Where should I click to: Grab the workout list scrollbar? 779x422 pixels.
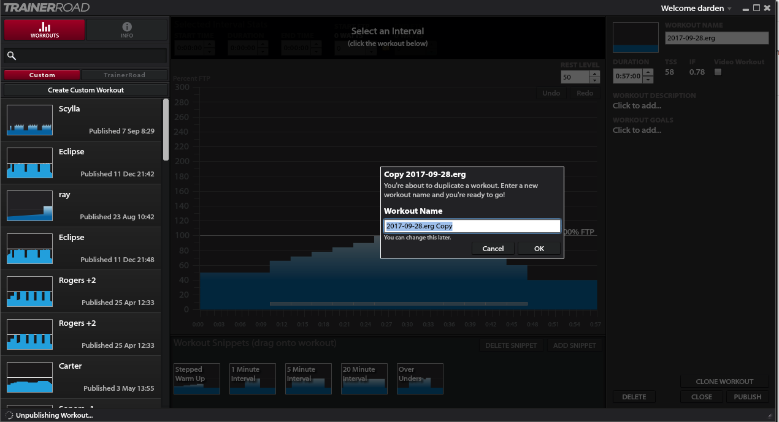[166, 130]
